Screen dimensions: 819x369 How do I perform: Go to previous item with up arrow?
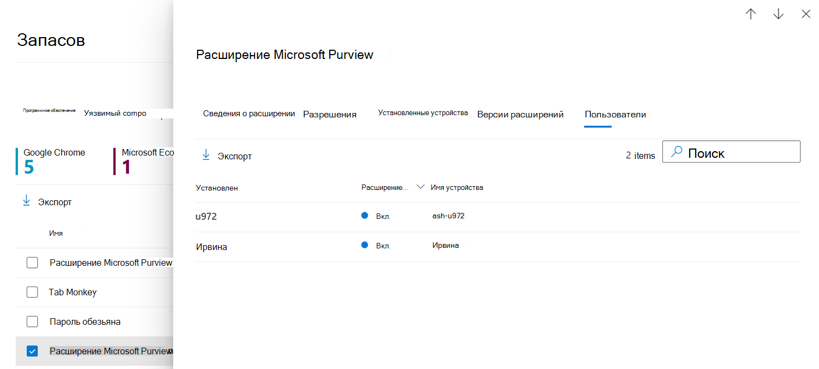[x=751, y=14]
